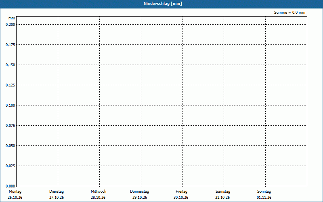
Task: Select the Freitag day label
Action: click(181, 191)
